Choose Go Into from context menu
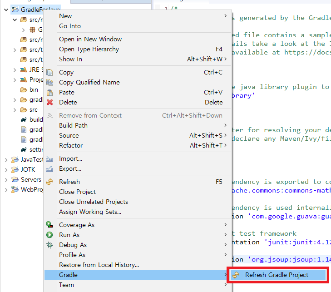 click(138, 26)
